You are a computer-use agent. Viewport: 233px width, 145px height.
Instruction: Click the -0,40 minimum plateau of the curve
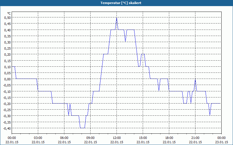pos(82,128)
